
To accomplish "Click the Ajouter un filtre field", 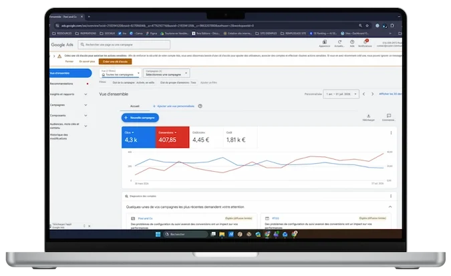I will [x=208, y=83].
